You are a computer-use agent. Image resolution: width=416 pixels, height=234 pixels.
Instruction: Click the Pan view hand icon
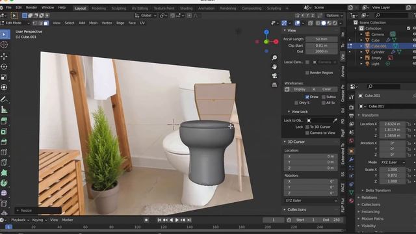pos(274,66)
